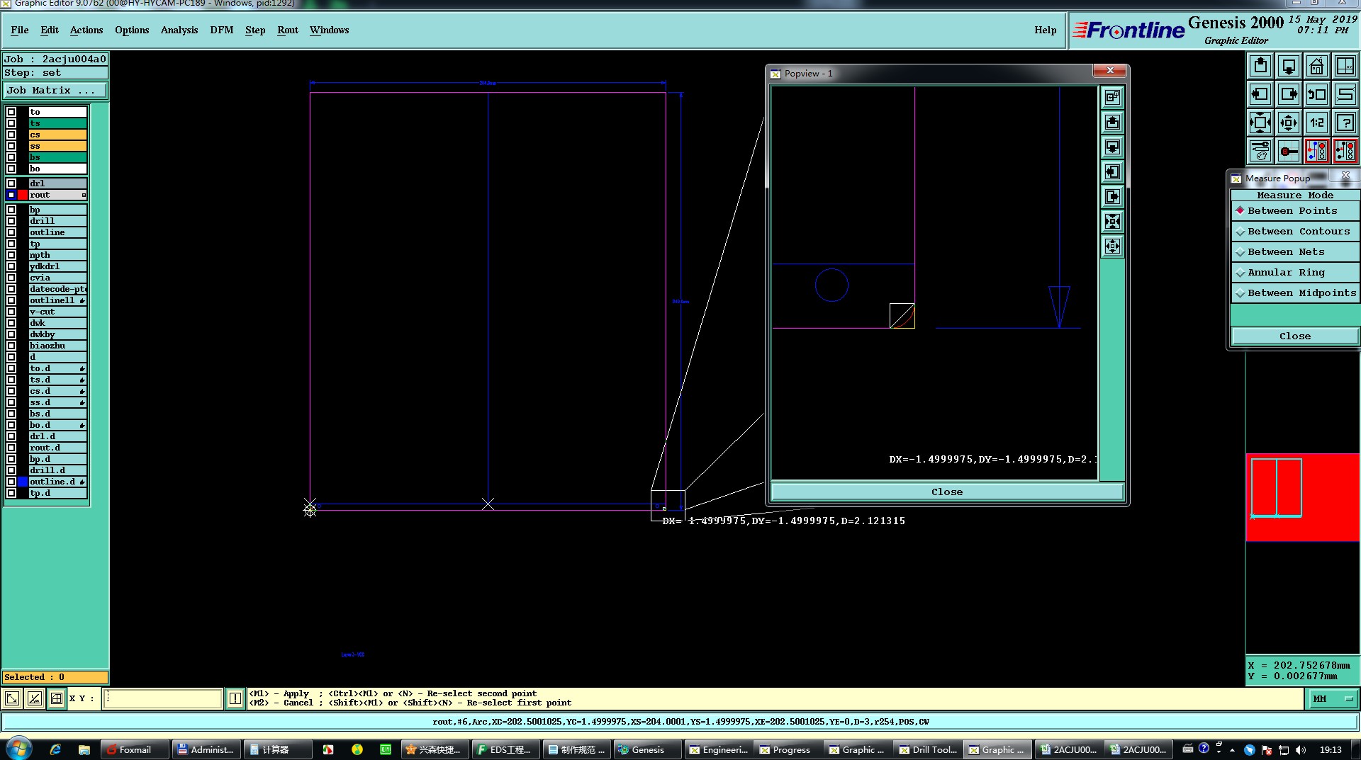Image resolution: width=1361 pixels, height=760 pixels.
Task: Click the pan right icon in main toolbar
Action: pyautogui.click(x=1289, y=94)
